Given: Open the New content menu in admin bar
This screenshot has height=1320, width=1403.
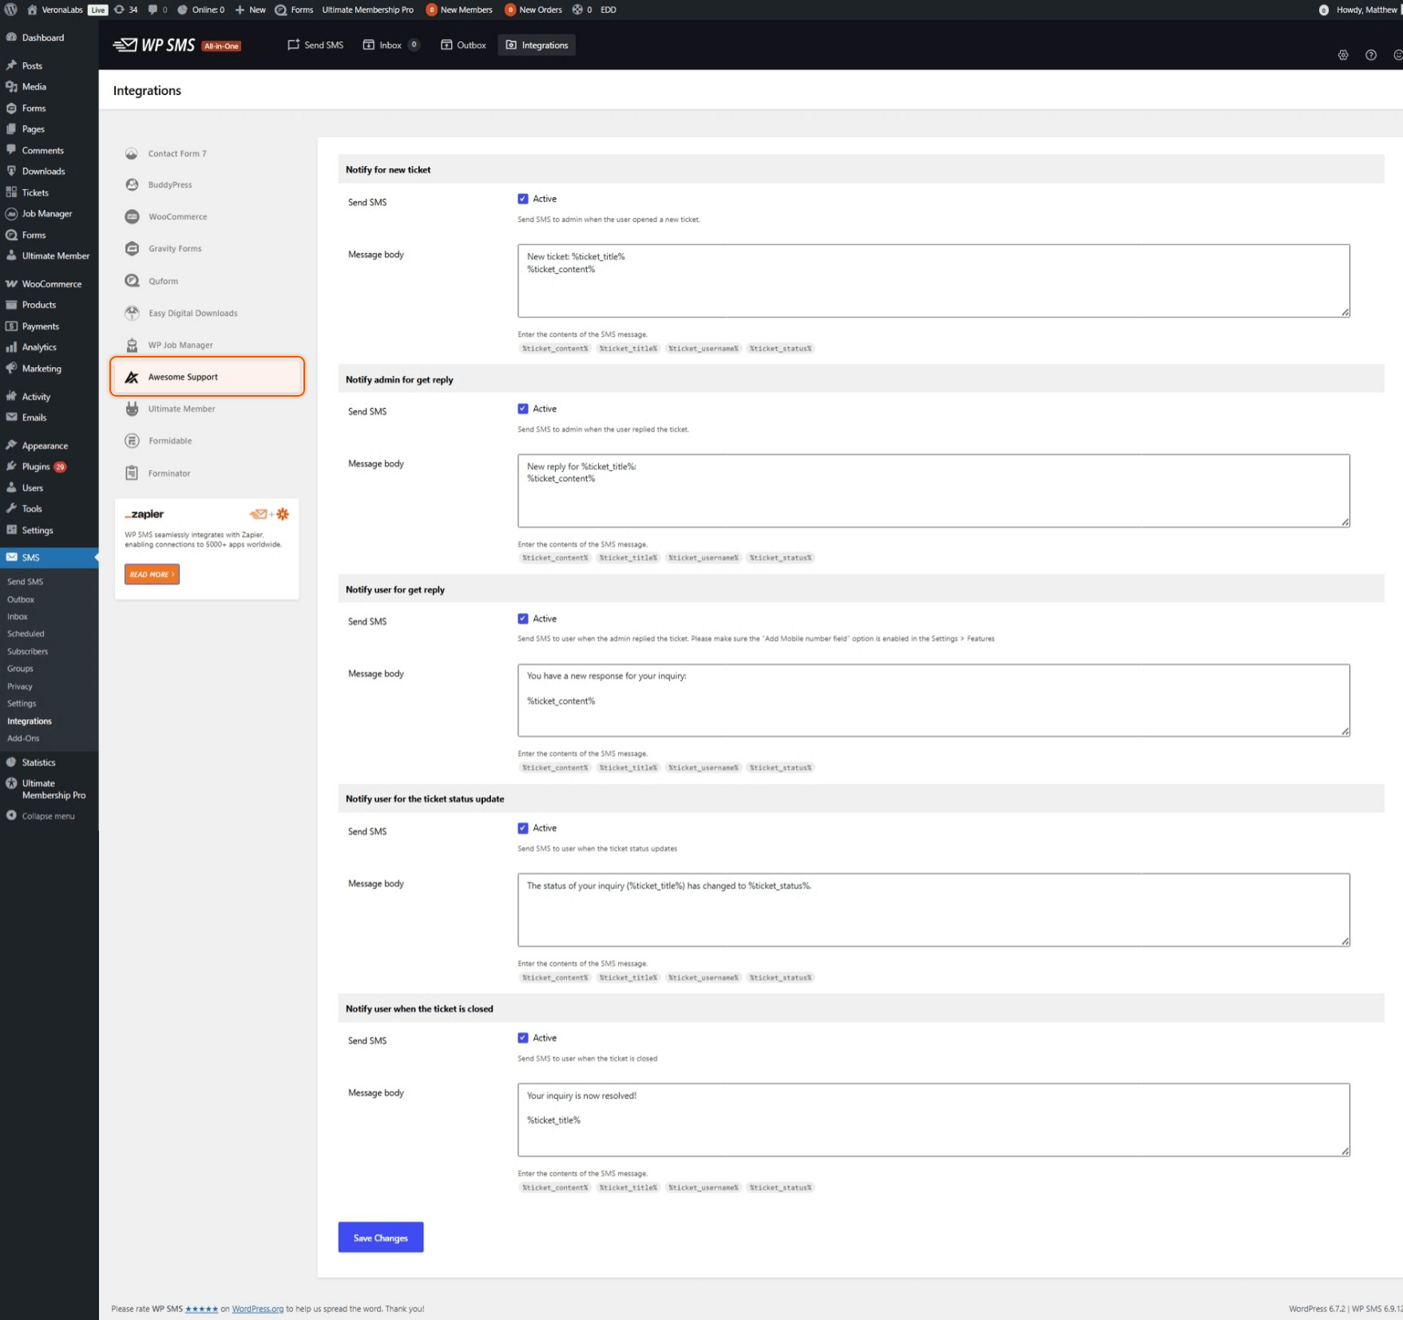Looking at the screenshot, I should 250,10.
